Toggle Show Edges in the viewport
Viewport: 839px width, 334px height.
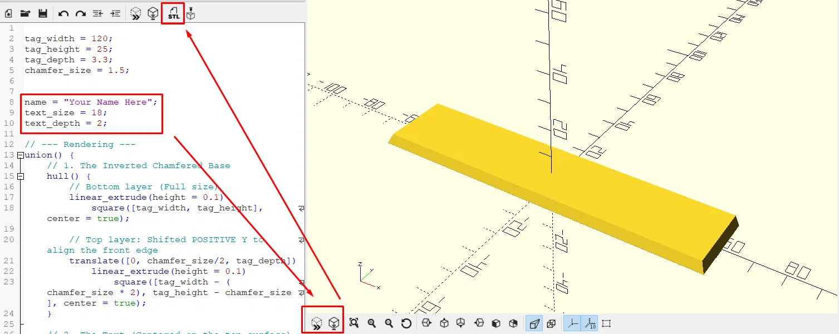(607, 323)
